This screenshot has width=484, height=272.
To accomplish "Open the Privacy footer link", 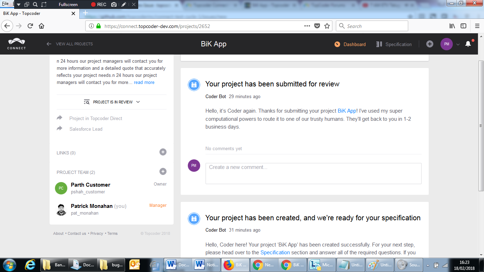I will pyautogui.click(x=97, y=233).
